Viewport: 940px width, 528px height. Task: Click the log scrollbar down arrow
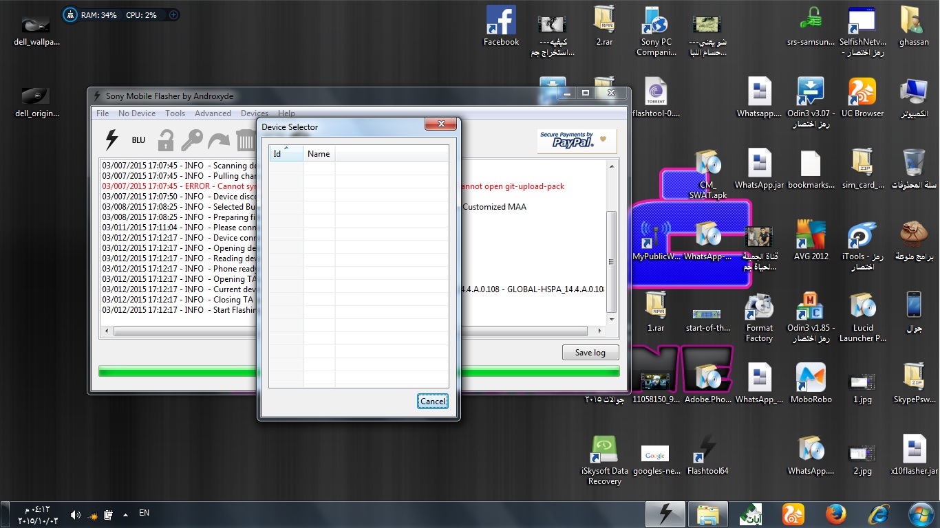click(x=612, y=319)
